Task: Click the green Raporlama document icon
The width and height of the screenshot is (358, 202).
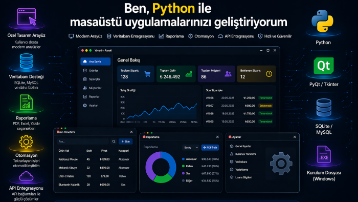Action: (26, 103)
